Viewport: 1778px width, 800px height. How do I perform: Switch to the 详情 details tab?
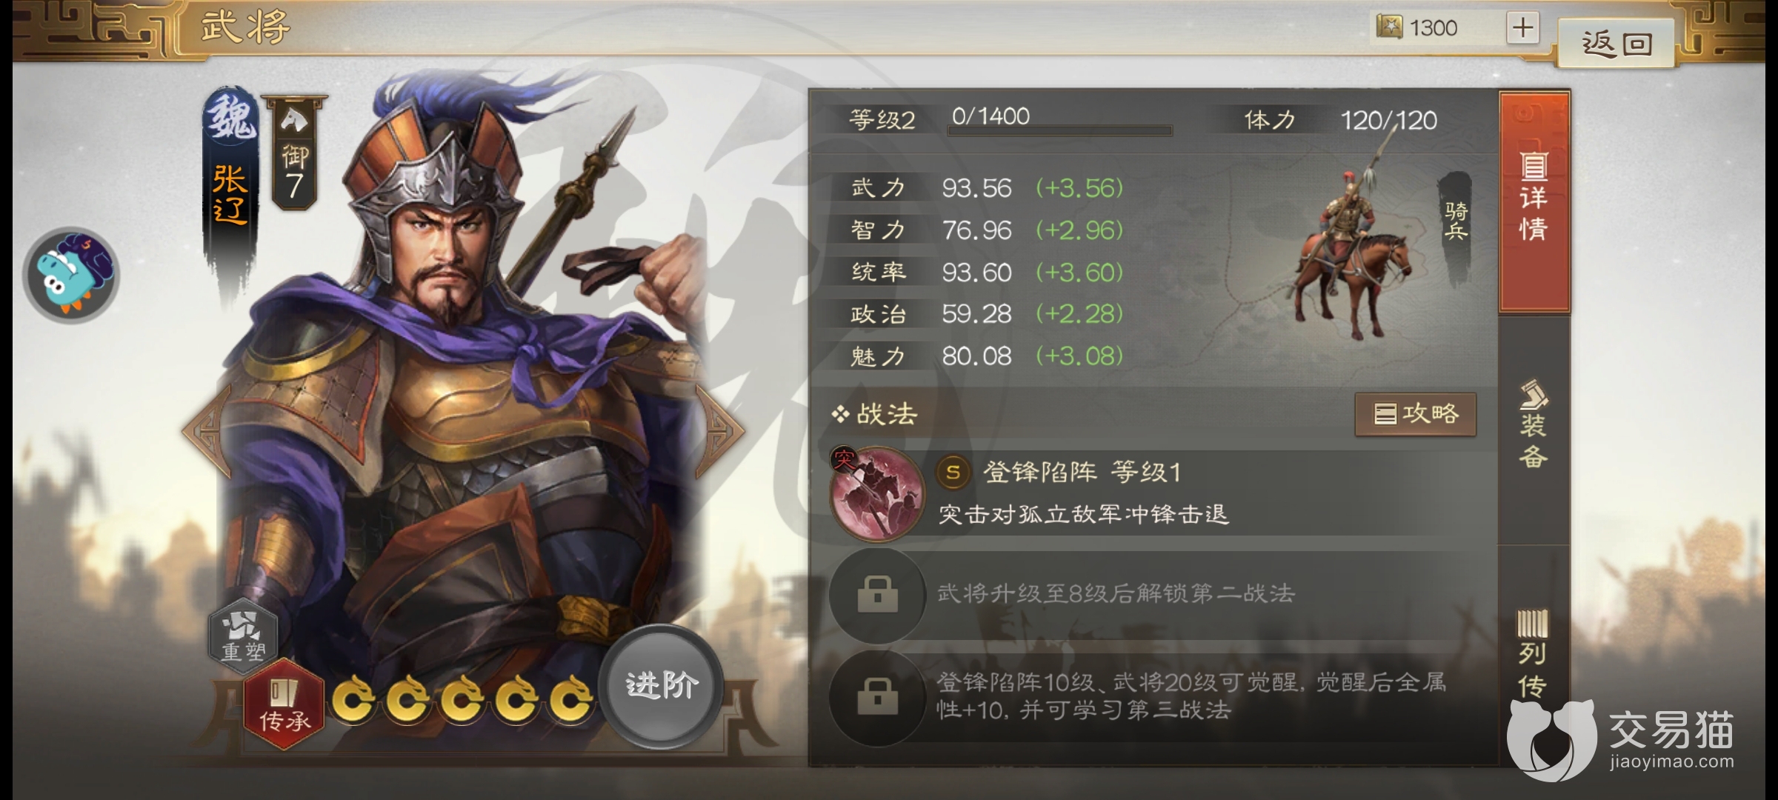(x=1534, y=201)
